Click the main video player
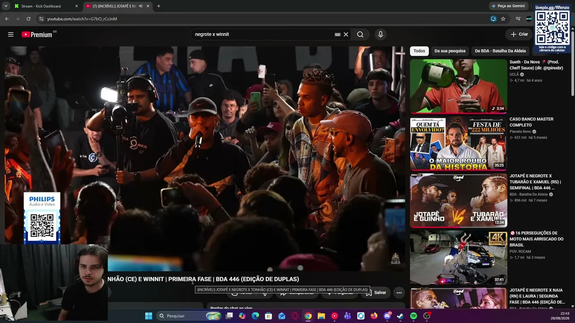The height and width of the screenshot is (323, 575). click(x=205, y=158)
